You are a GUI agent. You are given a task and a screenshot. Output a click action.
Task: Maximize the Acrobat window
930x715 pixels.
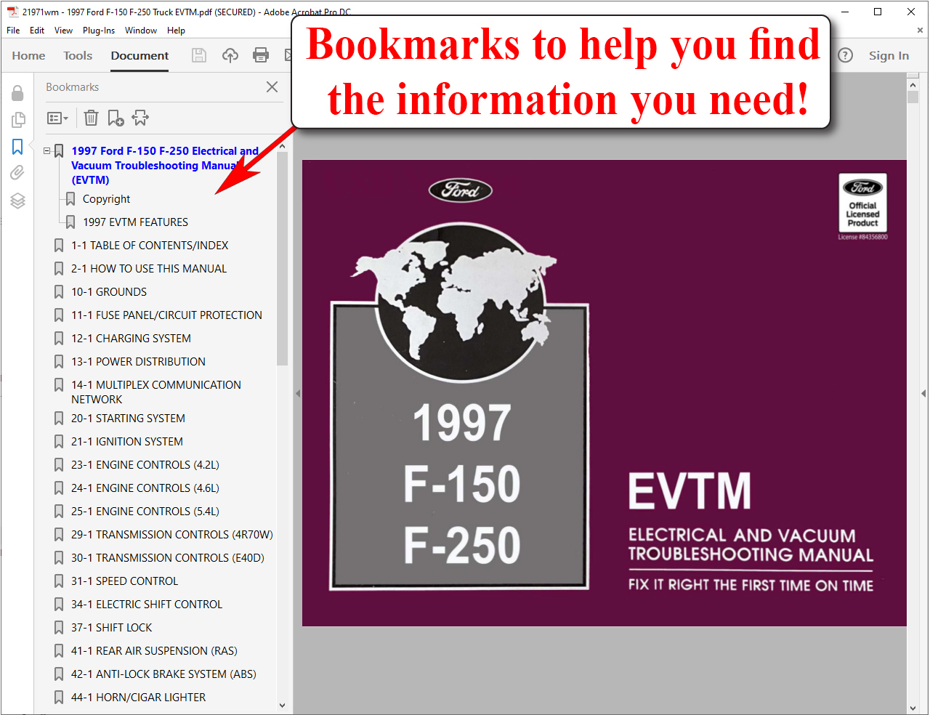click(x=878, y=12)
